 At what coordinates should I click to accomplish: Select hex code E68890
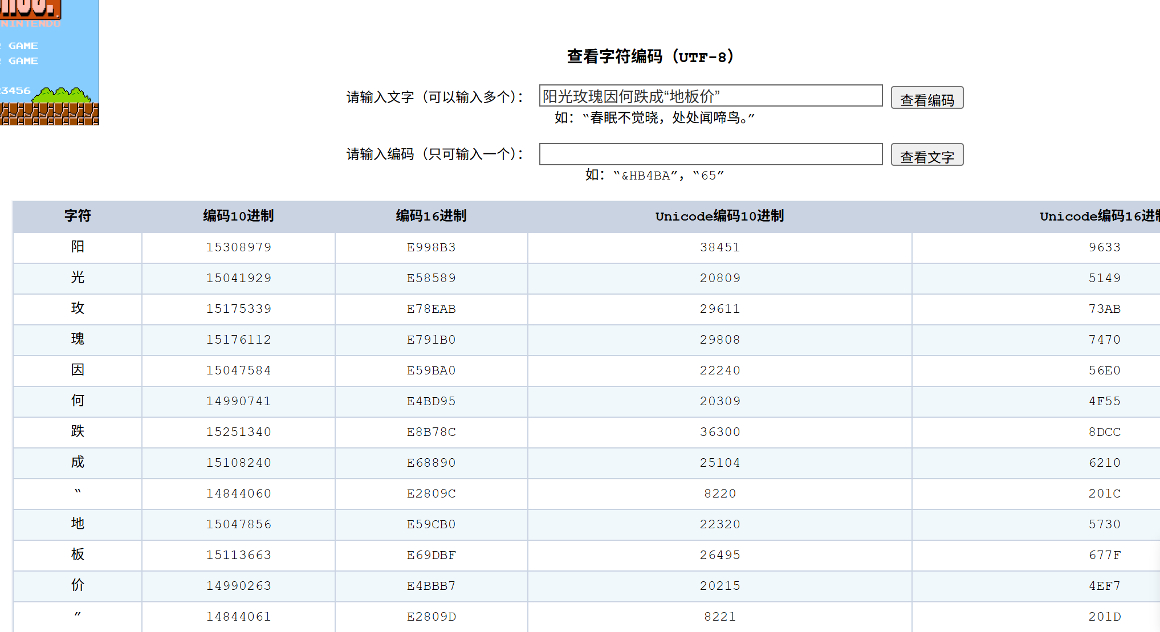(x=431, y=463)
